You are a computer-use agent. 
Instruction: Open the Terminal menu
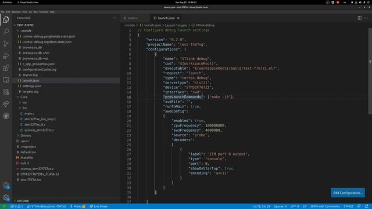point(44,12)
